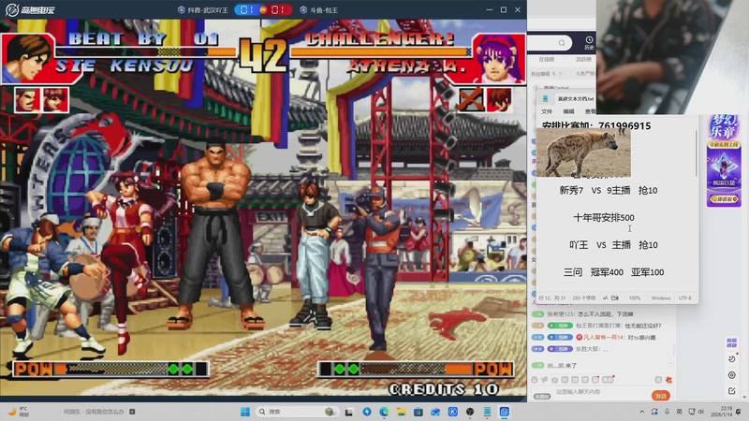
Task: Open the 历史 history clock icon
Action: [x=589, y=42]
